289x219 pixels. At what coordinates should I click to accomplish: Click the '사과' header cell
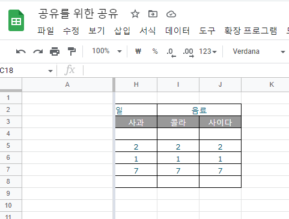pyautogui.click(x=136, y=122)
